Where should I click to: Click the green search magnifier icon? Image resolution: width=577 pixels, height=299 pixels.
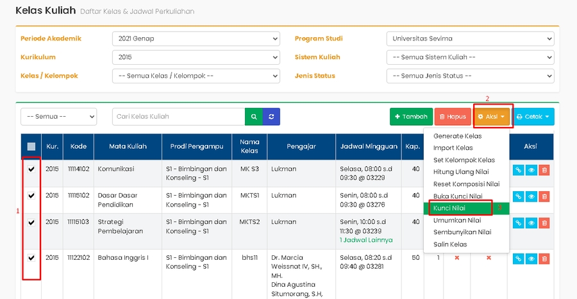tap(254, 117)
